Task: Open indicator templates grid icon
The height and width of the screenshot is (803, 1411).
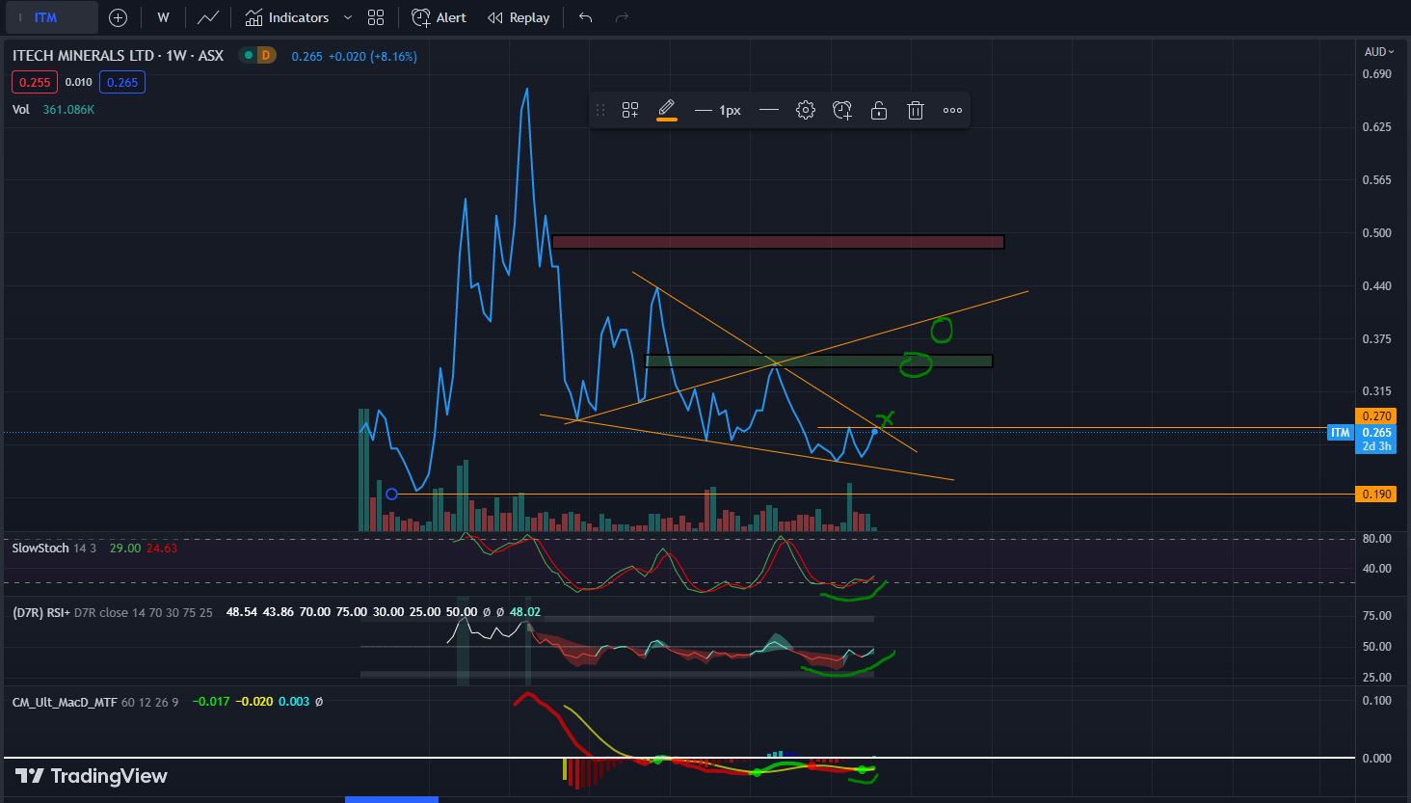Action: point(376,17)
